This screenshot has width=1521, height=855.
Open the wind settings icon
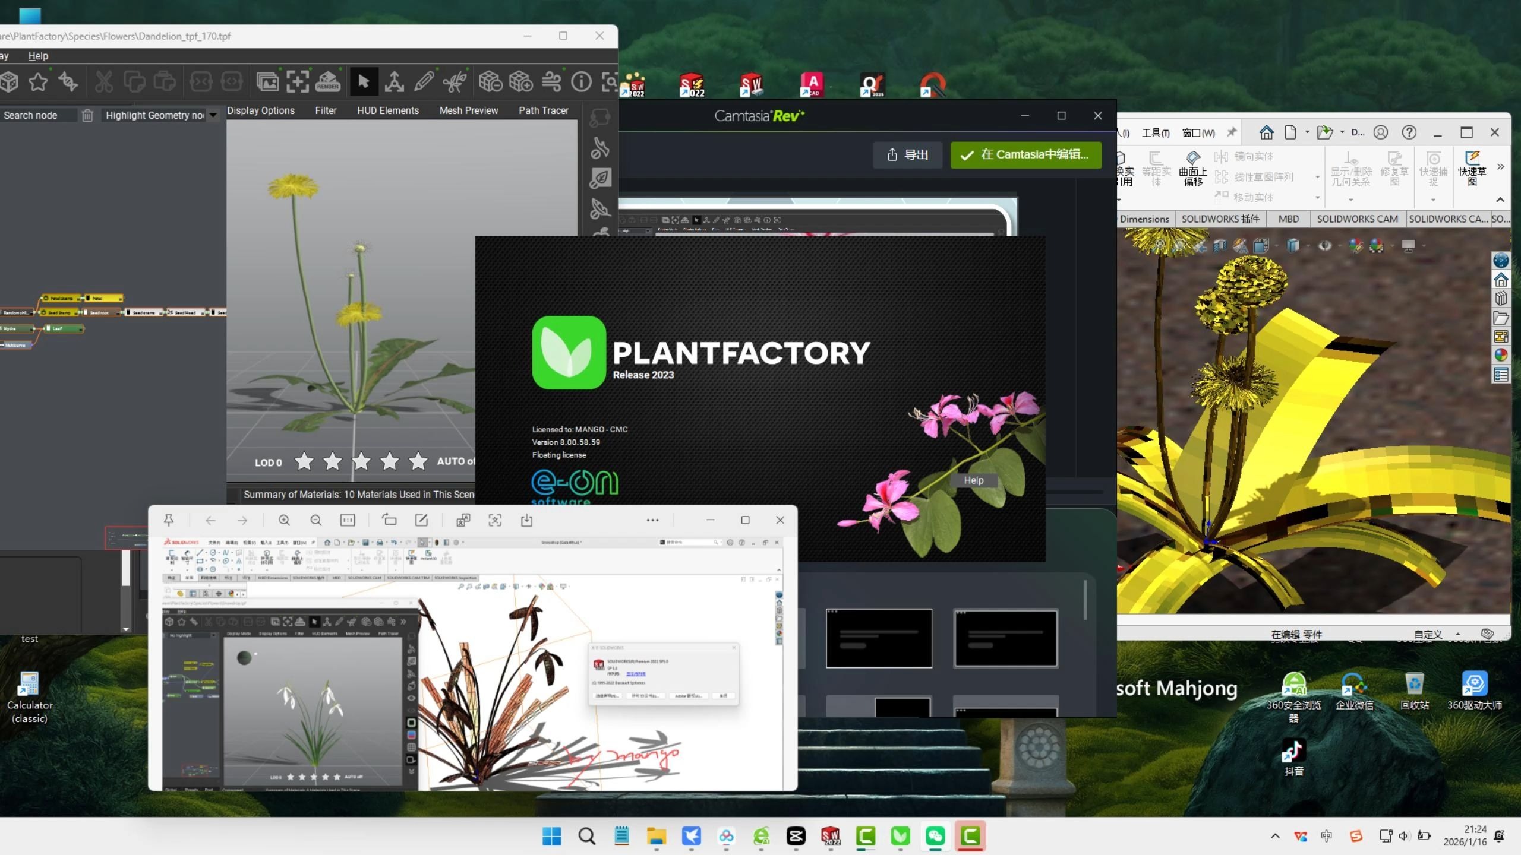(551, 81)
